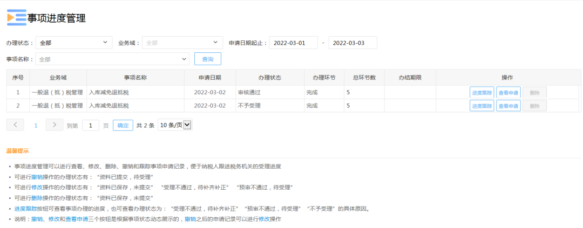Open the 业务域 dropdown
The width and height of the screenshot is (583, 228).
[182, 43]
